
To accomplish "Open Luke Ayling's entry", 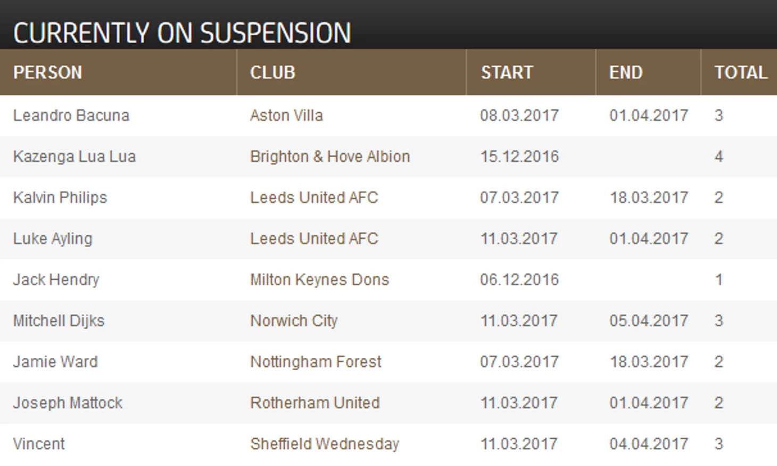I will click(53, 239).
